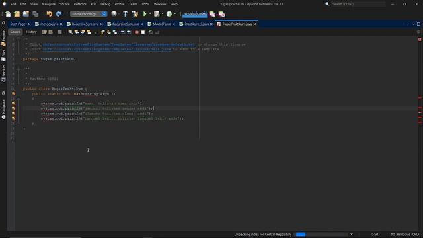Switch the editor to Source view

click(x=15, y=32)
